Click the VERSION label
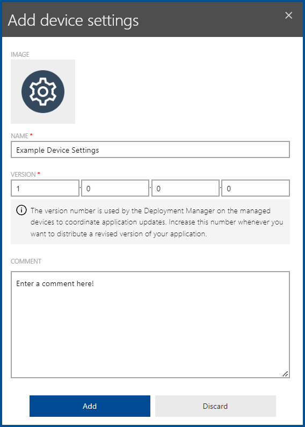This screenshot has width=305, height=427. (23, 175)
